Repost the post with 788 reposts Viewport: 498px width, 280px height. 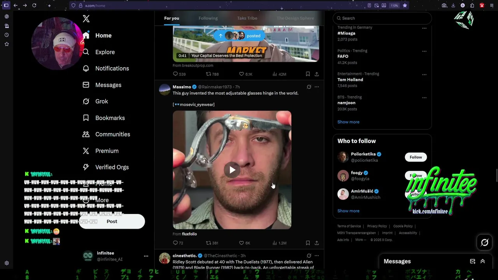pos(212,74)
